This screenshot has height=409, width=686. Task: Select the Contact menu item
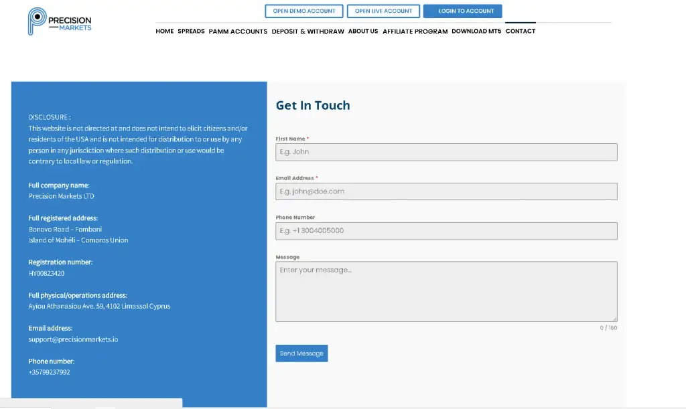(x=521, y=31)
